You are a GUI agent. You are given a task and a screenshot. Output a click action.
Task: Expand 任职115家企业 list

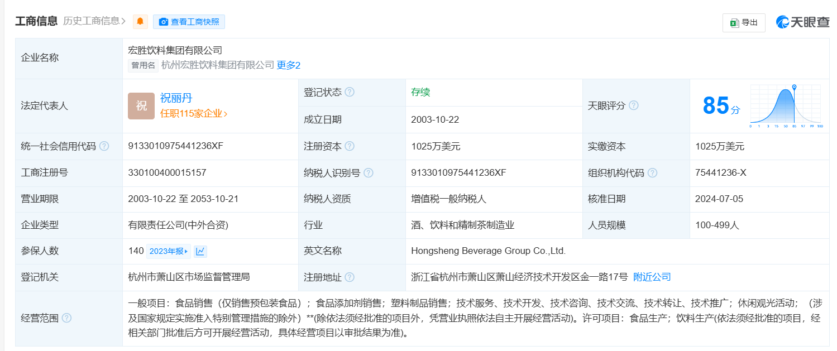coord(194,113)
